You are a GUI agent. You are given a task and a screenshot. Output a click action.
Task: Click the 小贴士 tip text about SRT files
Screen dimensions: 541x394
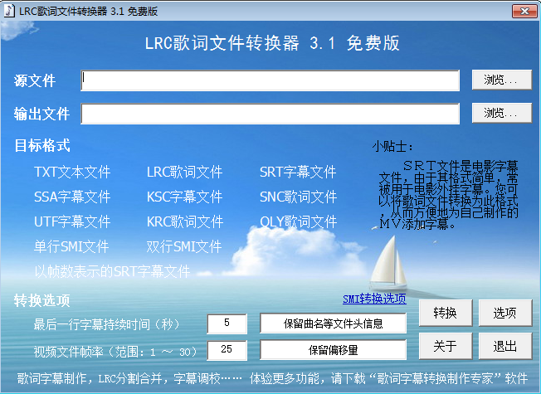(x=449, y=195)
